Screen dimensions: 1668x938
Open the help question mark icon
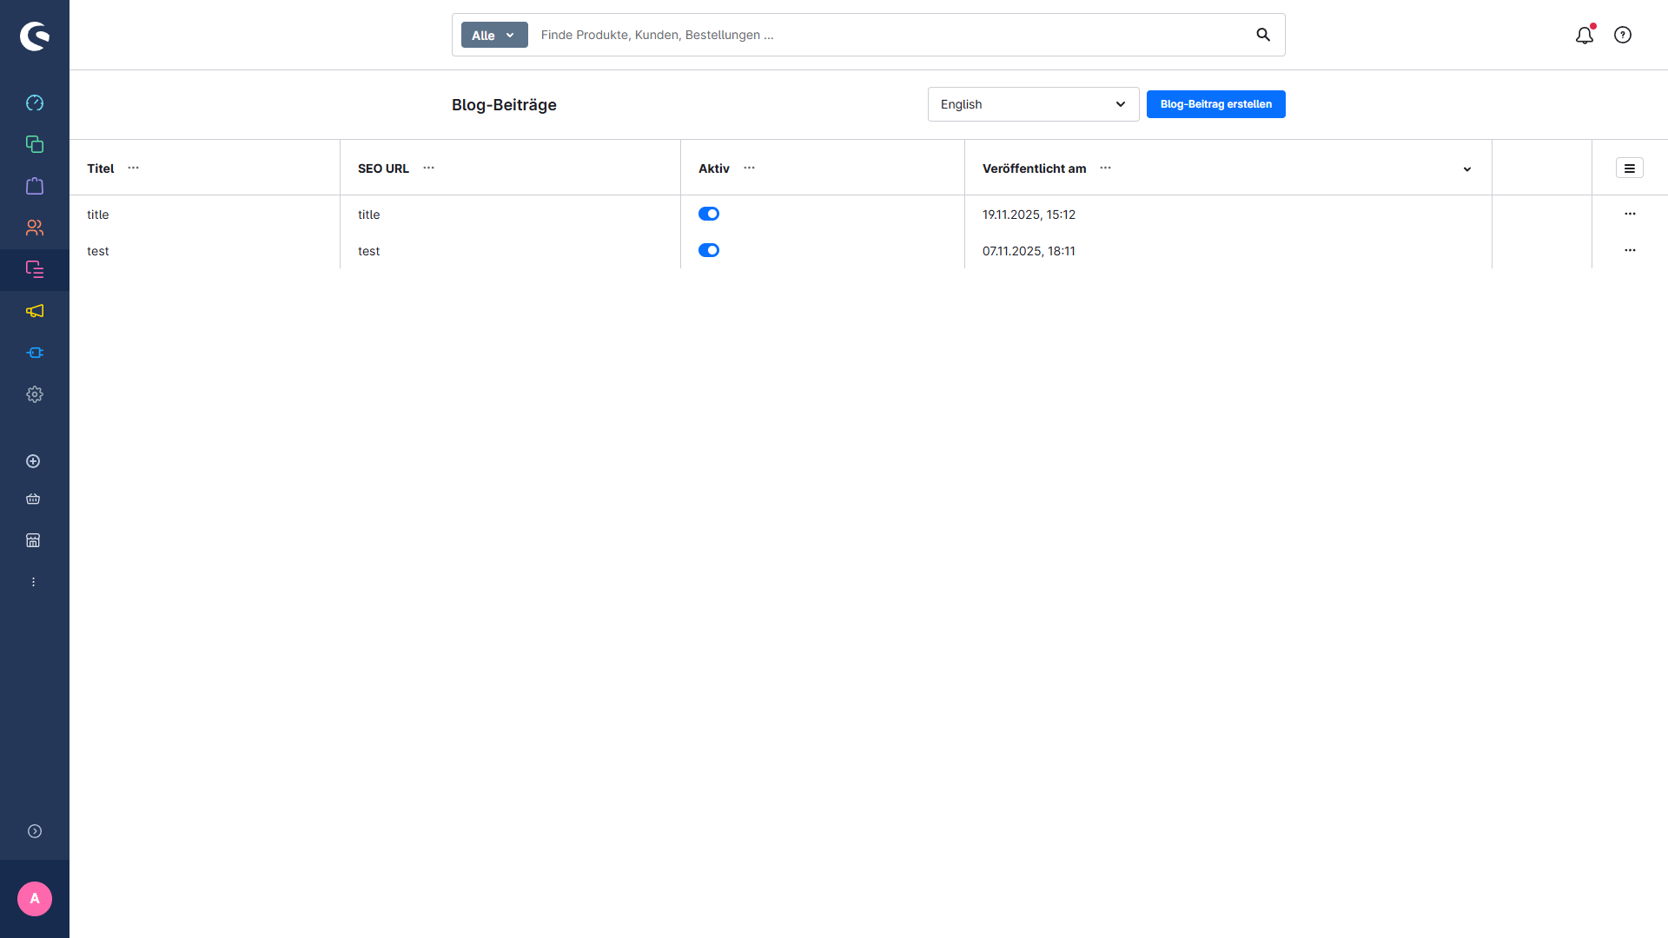click(1623, 35)
